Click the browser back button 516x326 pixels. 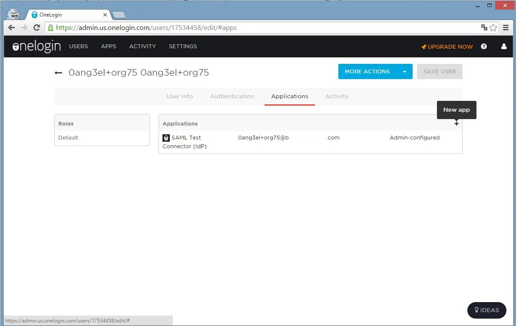(x=11, y=28)
